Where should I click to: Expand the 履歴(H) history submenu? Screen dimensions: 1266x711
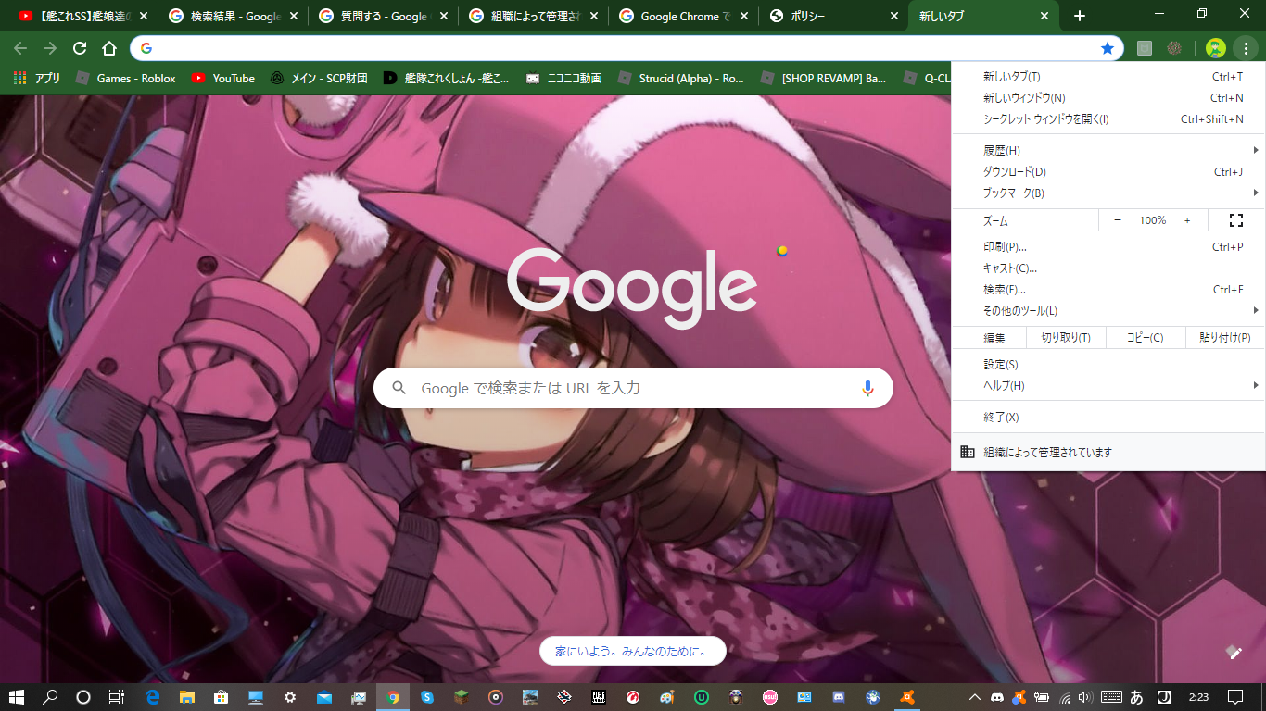pyautogui.click(x=1108, y=150)
